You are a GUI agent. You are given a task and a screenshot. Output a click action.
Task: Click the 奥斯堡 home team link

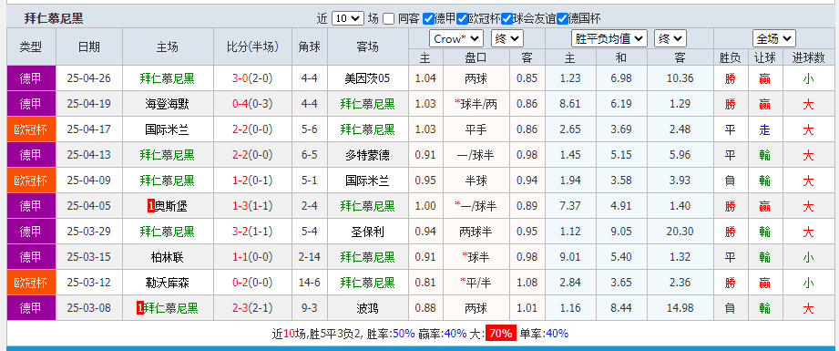[170, 206]
